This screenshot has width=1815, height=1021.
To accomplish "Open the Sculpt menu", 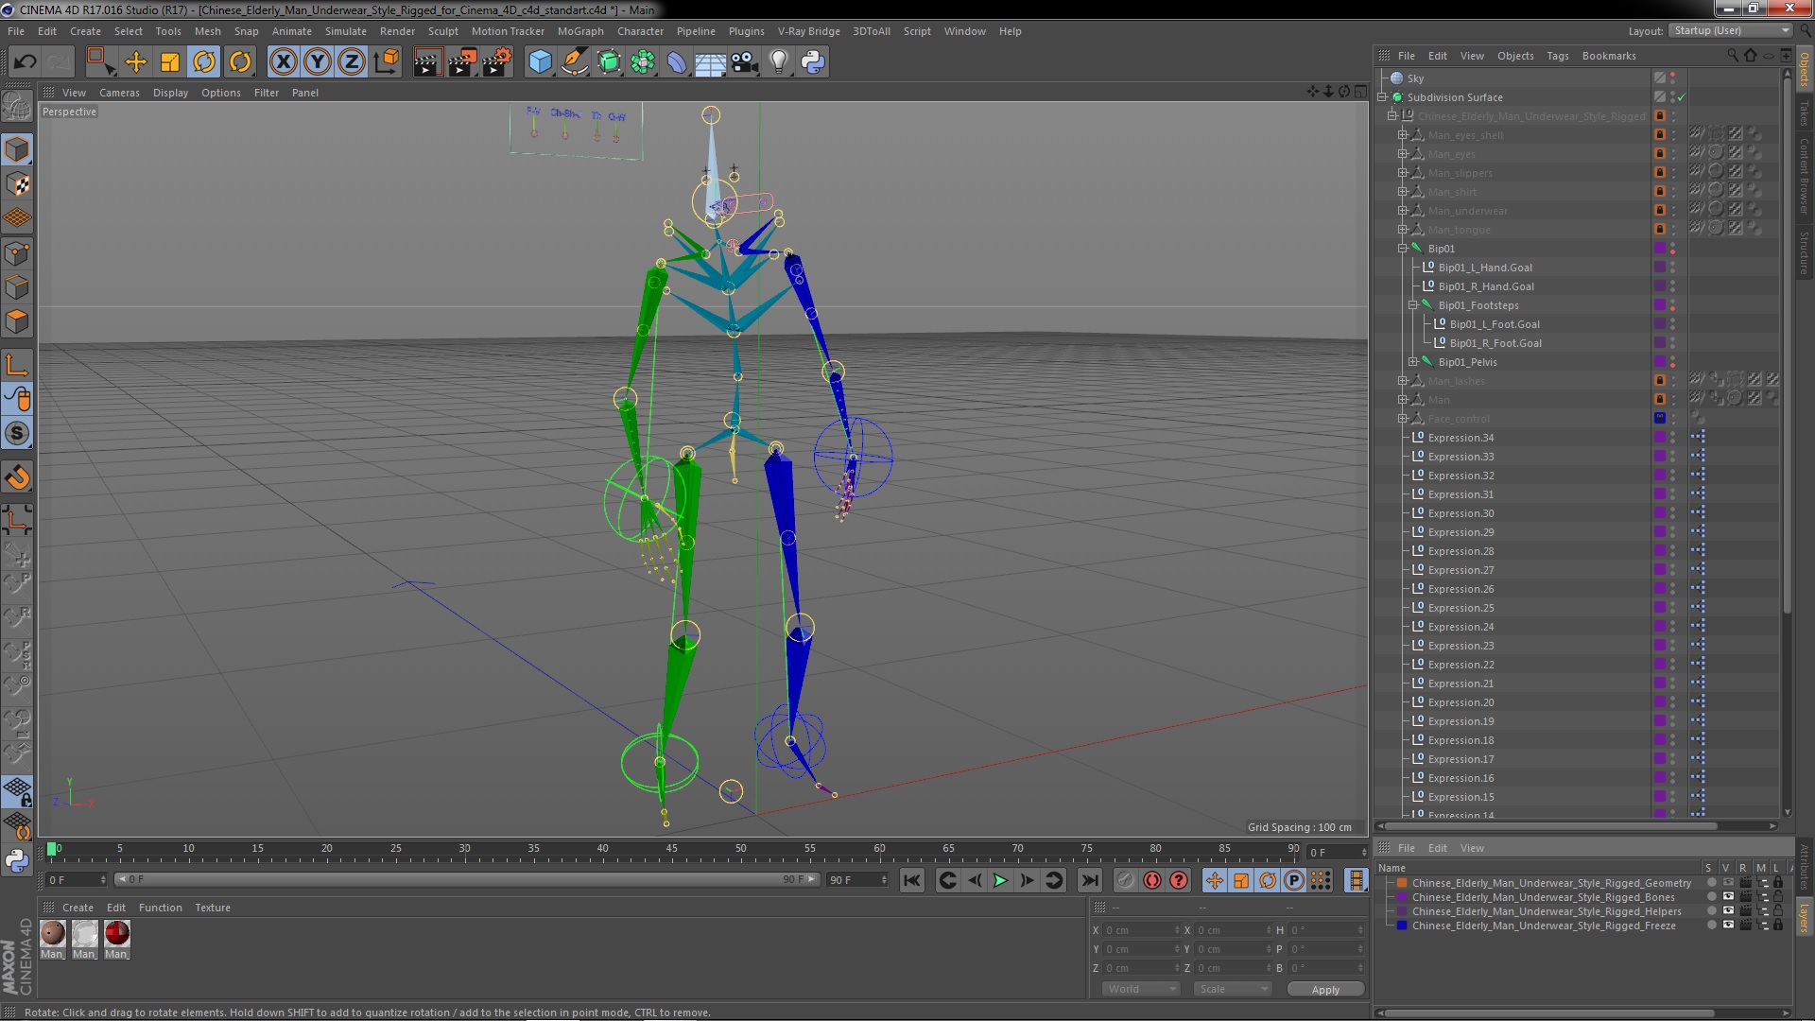I will click(x=442, y=31).
